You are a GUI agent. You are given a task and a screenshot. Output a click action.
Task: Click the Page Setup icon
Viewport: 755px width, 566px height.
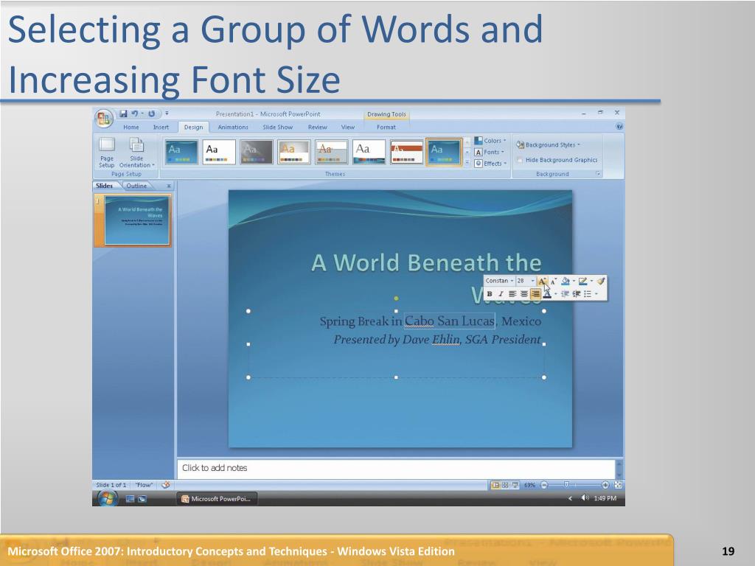point(107,152)
